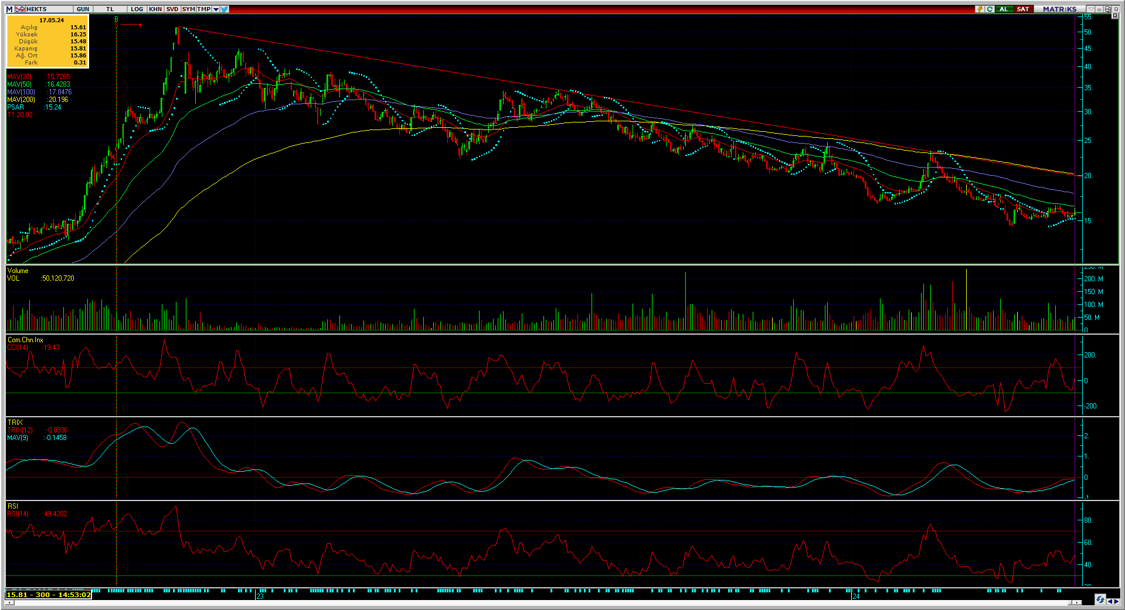Image resolution: width=1125 pixels, height=610 pixels.
Task: Open the chart type icon beside HEKTS
Action: [x=20, y=9]
